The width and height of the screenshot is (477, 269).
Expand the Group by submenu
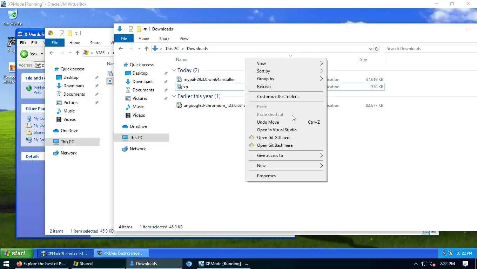pos(286,79)
